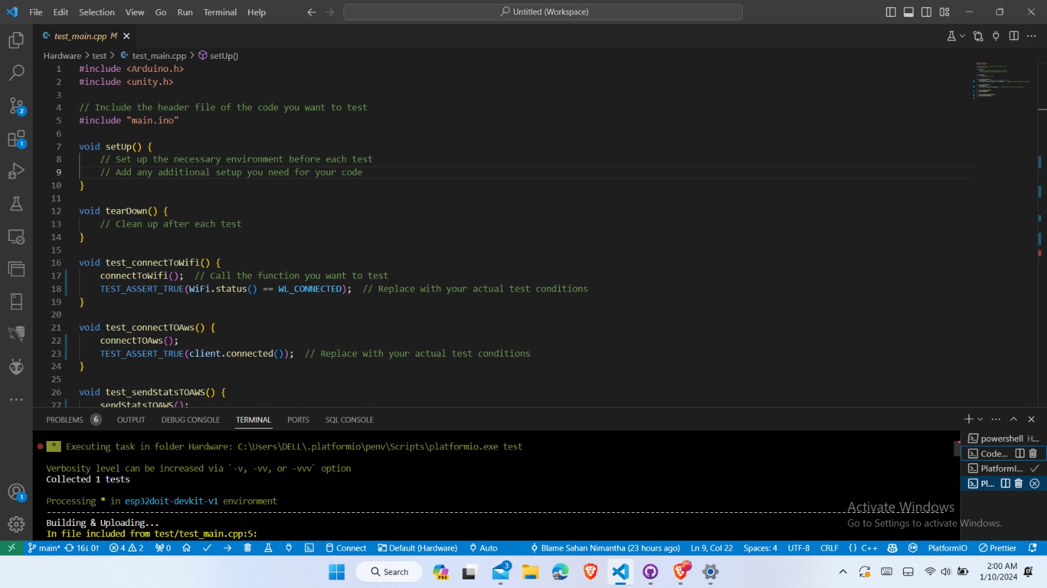Open Remote Explorer view in activity bar

coord(16,237)
